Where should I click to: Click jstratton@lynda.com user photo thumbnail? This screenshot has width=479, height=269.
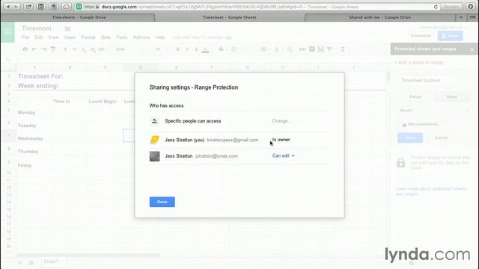click(x=155, y=156)
